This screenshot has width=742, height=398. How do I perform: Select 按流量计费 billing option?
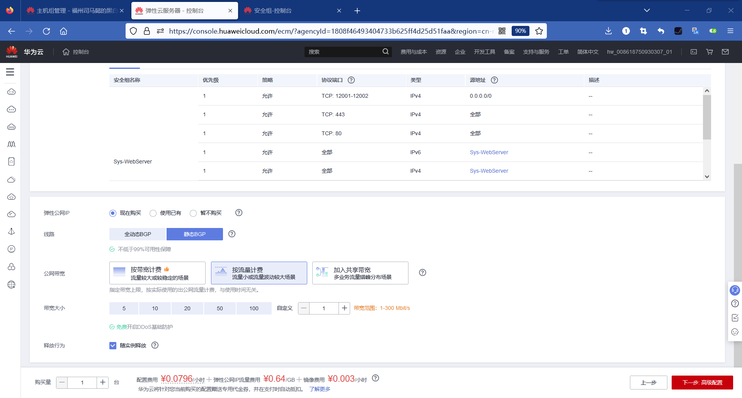(259, 273)
